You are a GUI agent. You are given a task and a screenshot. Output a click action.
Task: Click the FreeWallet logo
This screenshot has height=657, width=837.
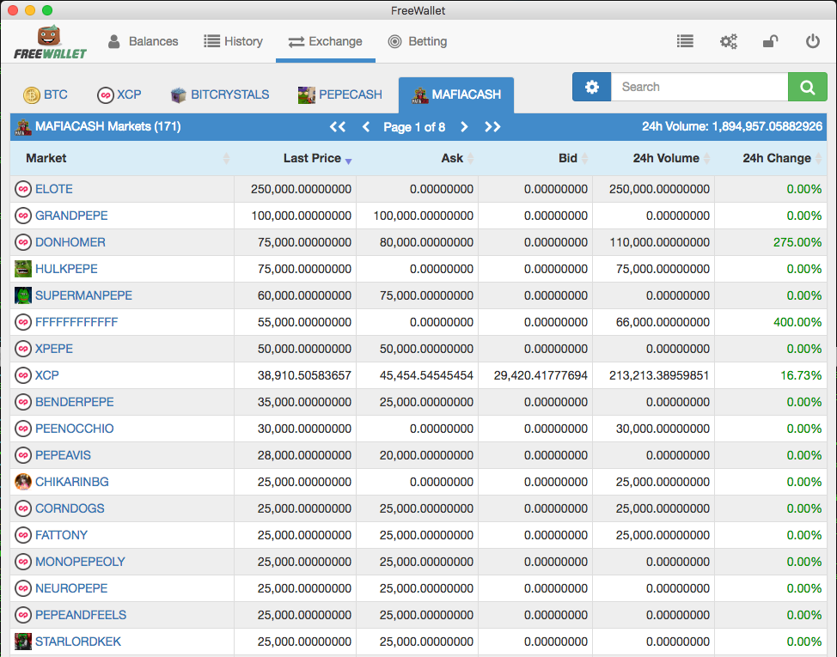[50, 42]
